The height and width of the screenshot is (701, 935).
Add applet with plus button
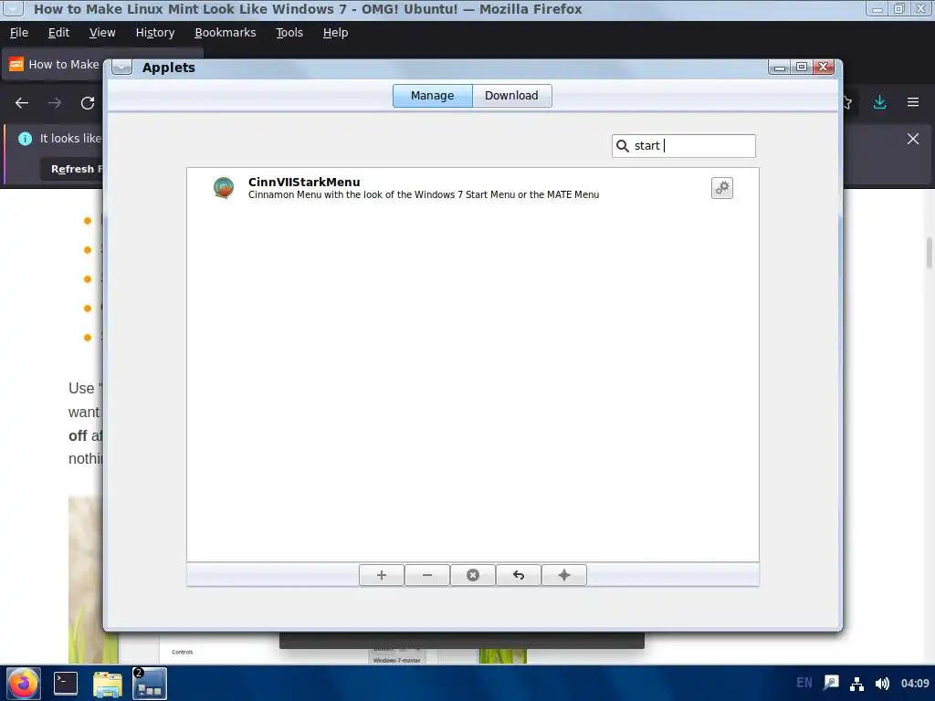click(x=382, y=575)
